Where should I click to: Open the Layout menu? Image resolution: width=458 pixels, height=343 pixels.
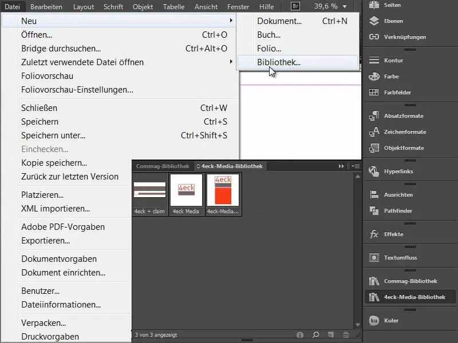tap(84, 6)
